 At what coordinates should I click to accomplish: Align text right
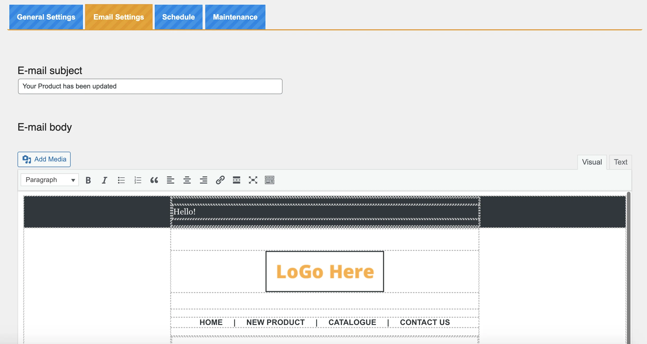tap(203, 180)
